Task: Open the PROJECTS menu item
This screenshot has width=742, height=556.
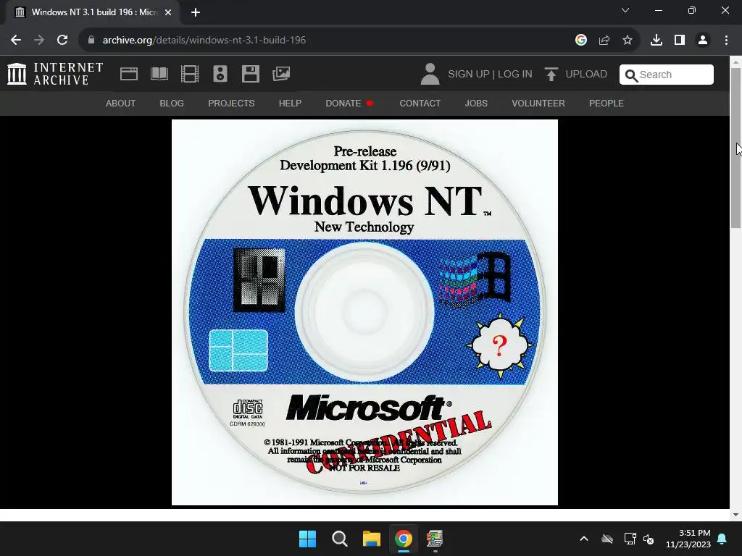Action: tap(231, 103)
